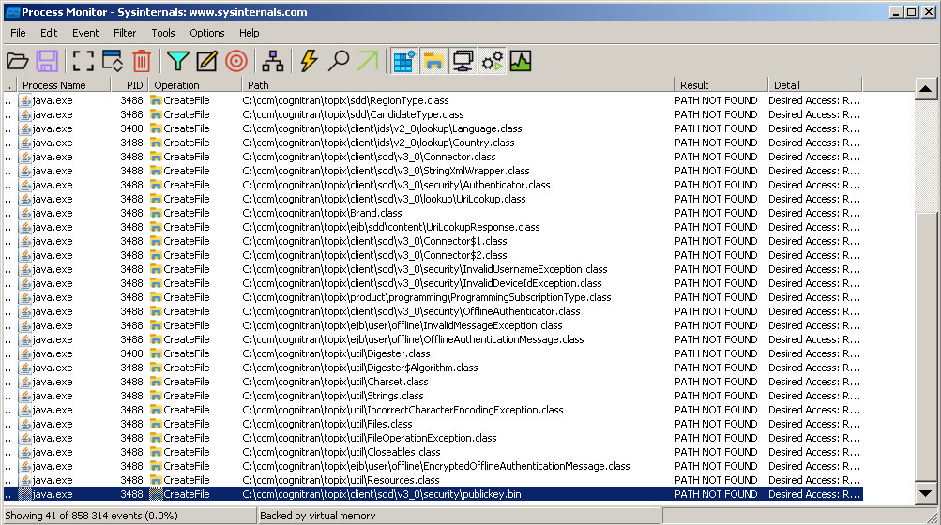Viewport: 941px width, 525px height.
Task: Toggle the Autoscroll toolbar icon
Action: (x=113, y=61)
